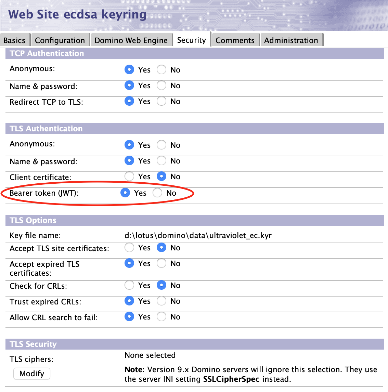The width and height of the screenshot is (388, 392).
Task: Choose No for Accept expired TLS certificates
Action: pos(161,263)
